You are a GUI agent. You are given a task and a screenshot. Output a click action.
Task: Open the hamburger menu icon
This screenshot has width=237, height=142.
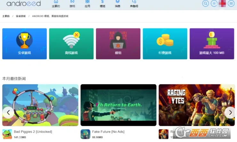click(x=231, y=4)
